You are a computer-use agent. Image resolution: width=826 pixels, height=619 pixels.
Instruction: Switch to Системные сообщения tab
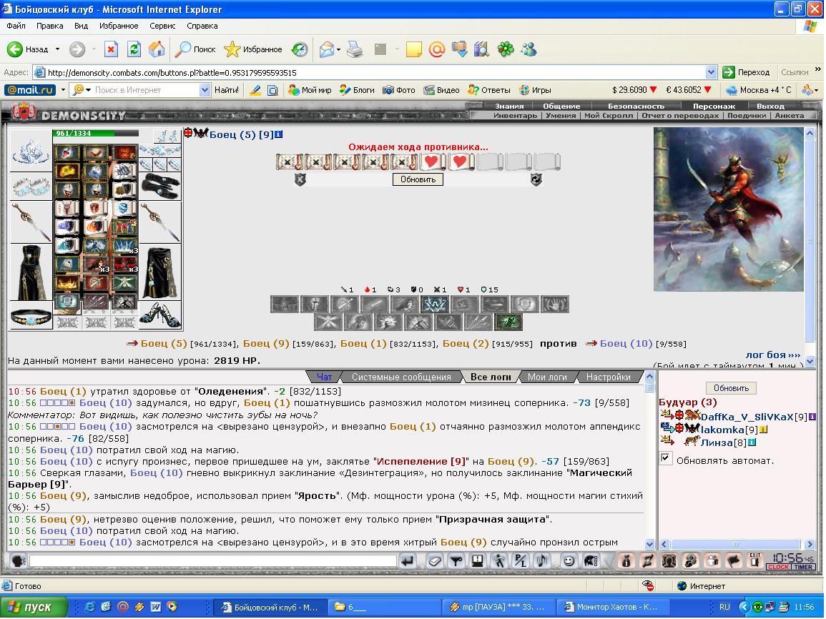(x=401, y=377)
